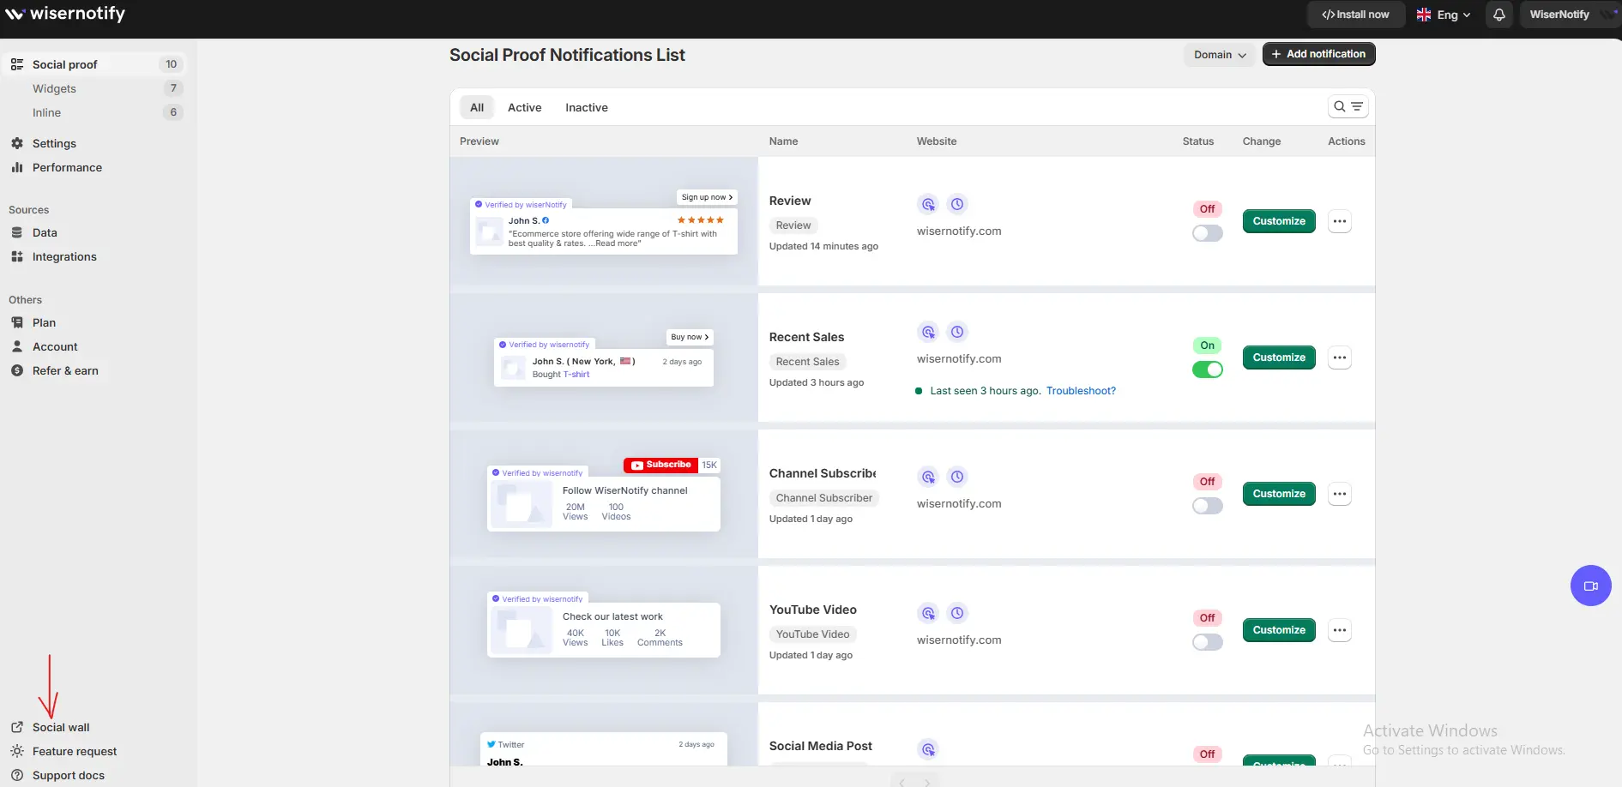Click display rules icon for YouTube Video
Viewport: 1622px width, 787px height.
pos(928,613)
